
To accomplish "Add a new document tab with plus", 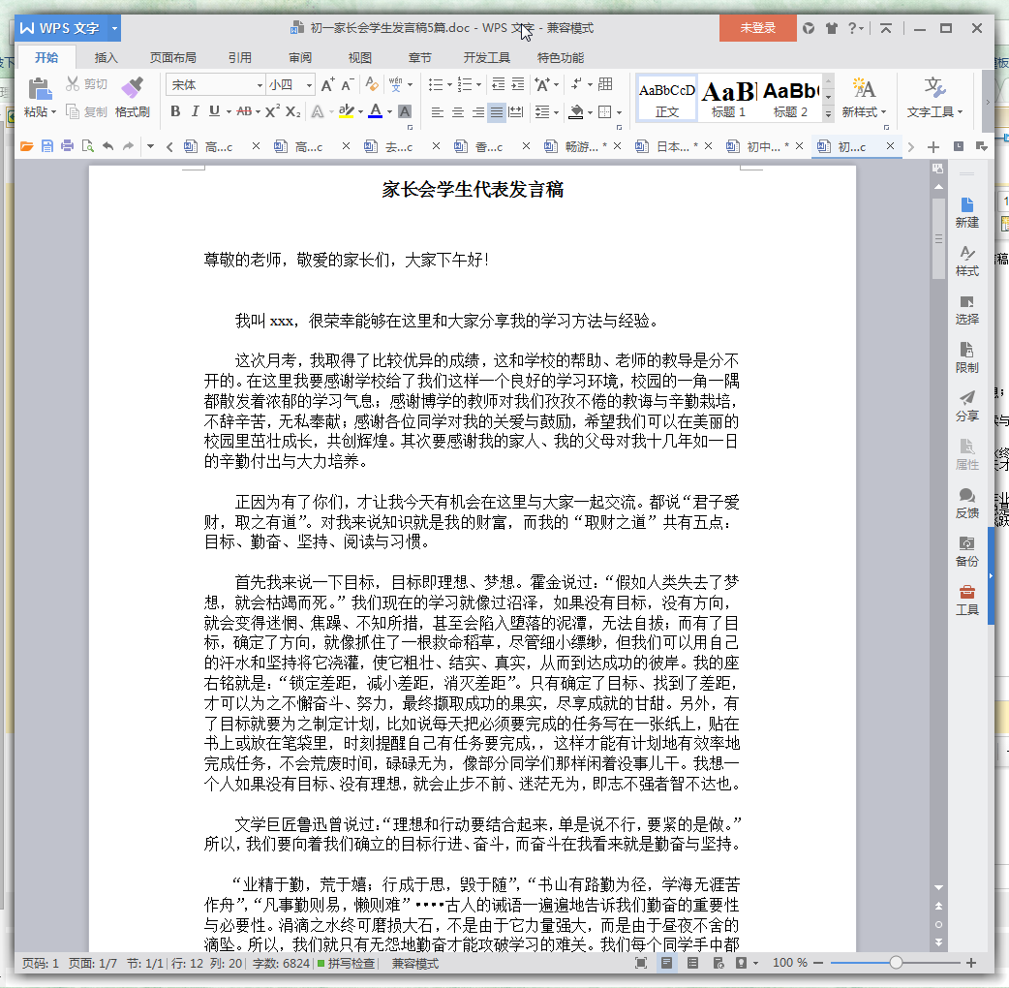I will point(933,147).
